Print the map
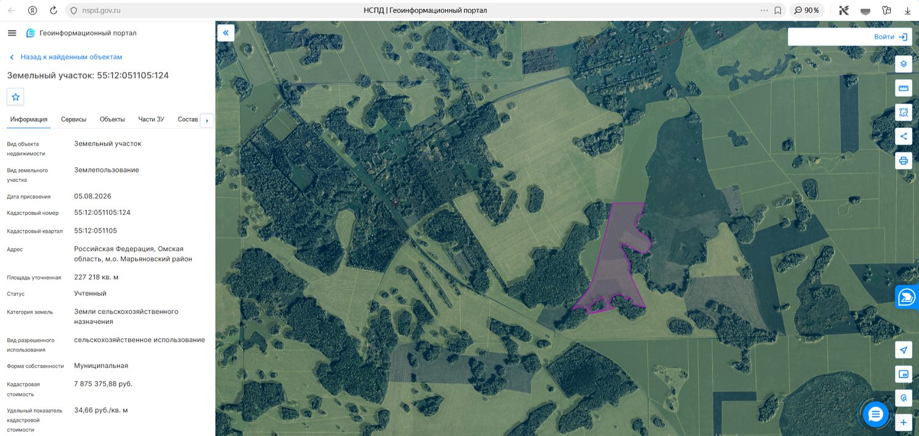919x436 pixels. coord(903,161)
